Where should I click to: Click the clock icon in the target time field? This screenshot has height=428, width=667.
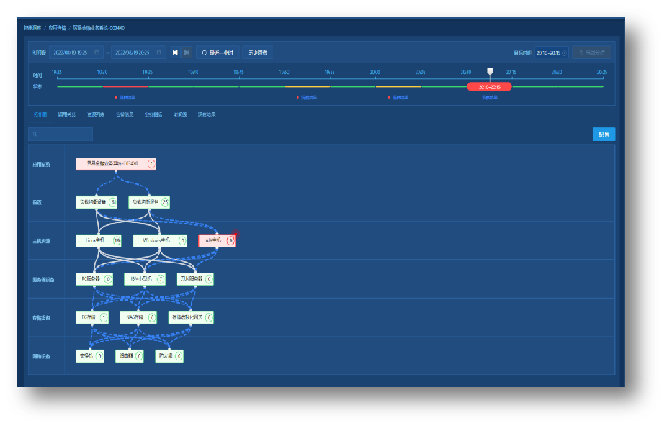coord(563,53)
